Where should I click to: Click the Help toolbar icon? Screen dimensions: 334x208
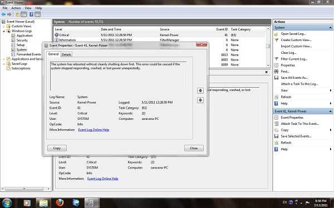click(x=31, y=14)
